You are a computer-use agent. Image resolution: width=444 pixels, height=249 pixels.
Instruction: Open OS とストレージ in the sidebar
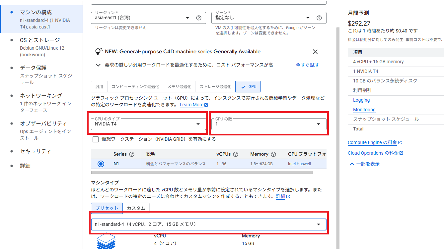pos(41,47)
